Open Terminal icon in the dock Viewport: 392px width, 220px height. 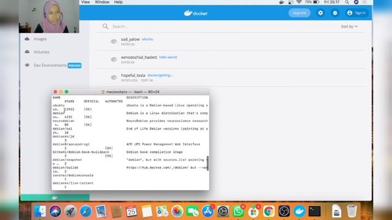pyautogui.click(x=314, y=211)
